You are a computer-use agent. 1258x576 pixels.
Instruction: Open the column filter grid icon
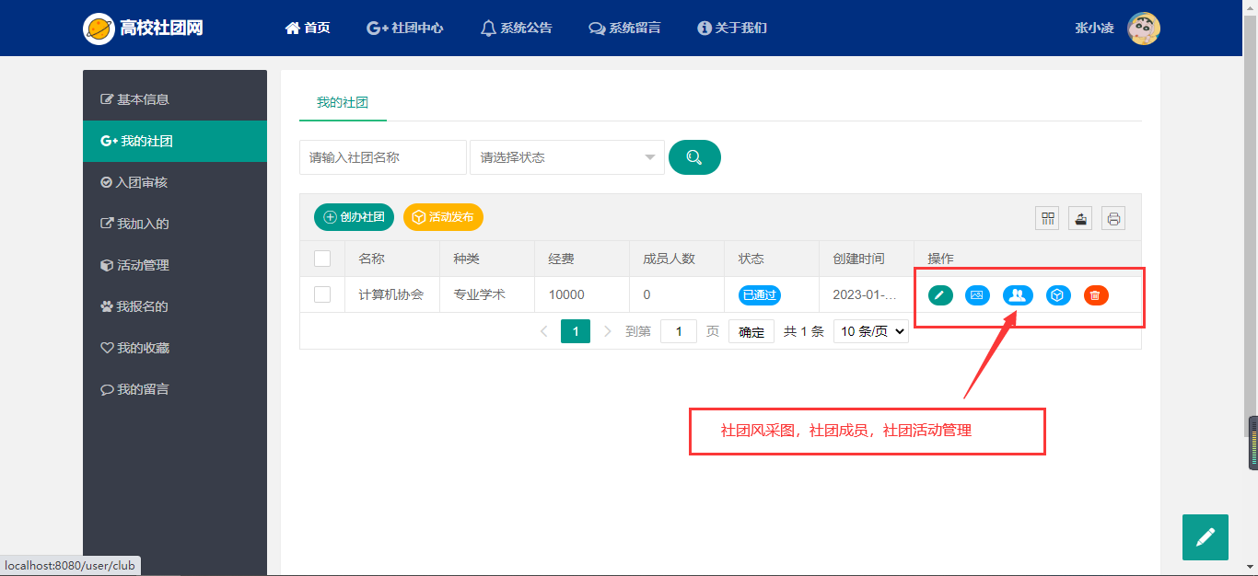1047,218
